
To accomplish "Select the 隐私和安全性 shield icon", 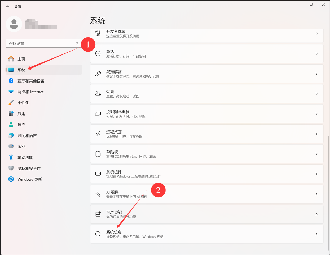I will [11, 168].
